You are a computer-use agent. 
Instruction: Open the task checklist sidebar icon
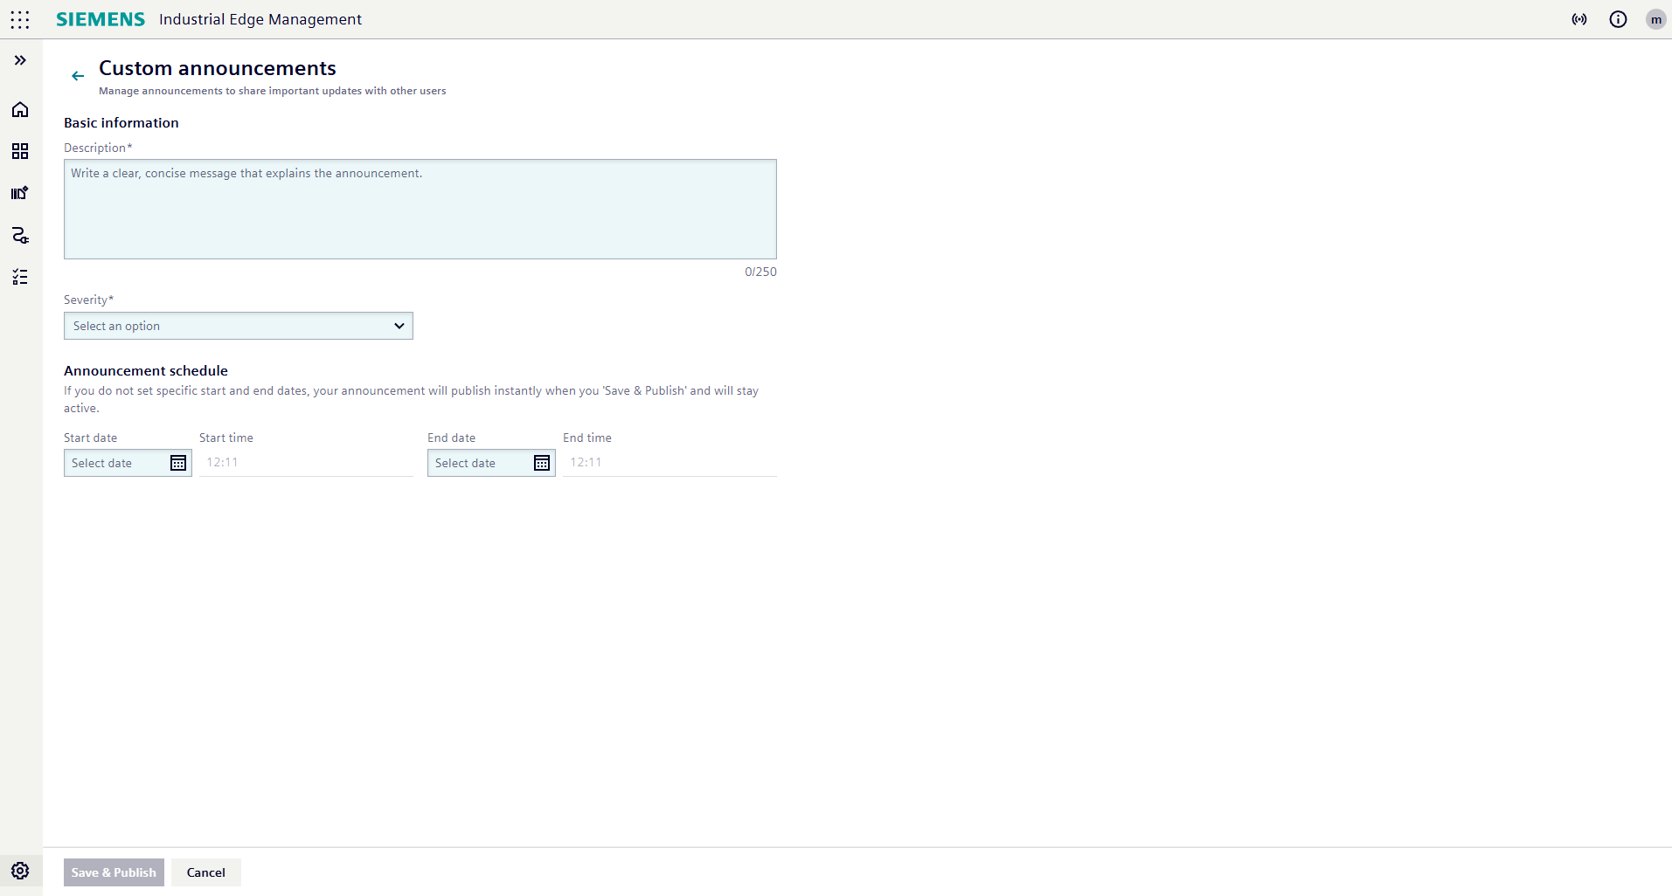[x=20, y=277]
